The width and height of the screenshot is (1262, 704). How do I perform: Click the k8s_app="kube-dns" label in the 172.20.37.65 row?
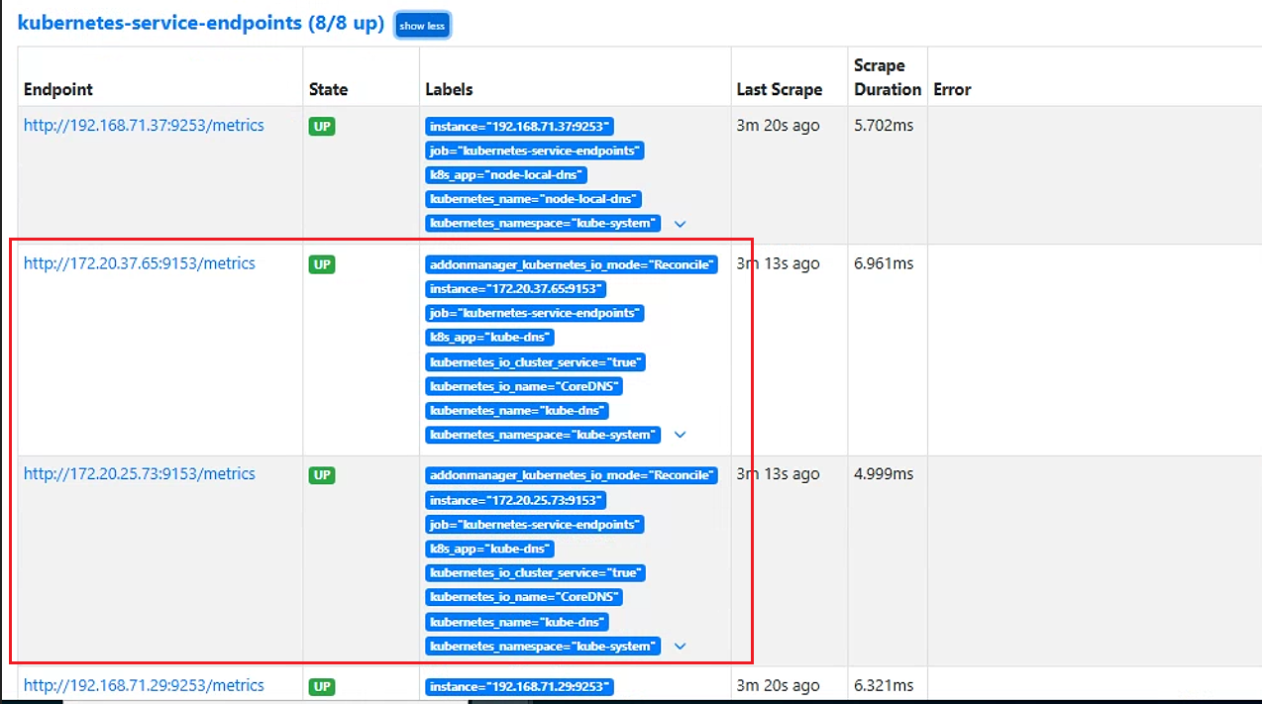click(489, 338)
